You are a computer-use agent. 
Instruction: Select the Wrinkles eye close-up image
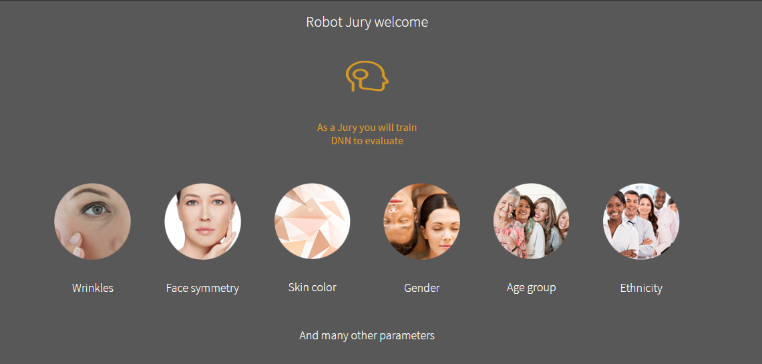(92, 221)
